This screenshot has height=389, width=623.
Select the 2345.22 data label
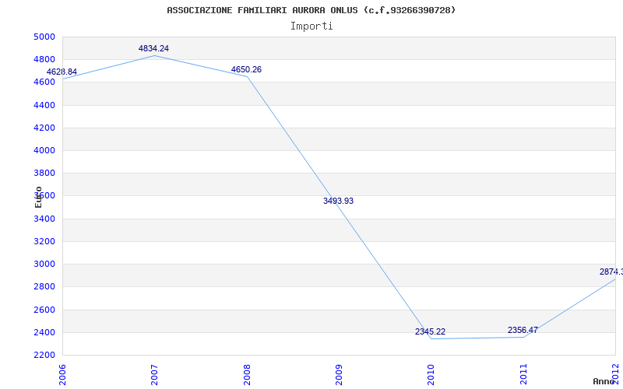coord(431,331)
